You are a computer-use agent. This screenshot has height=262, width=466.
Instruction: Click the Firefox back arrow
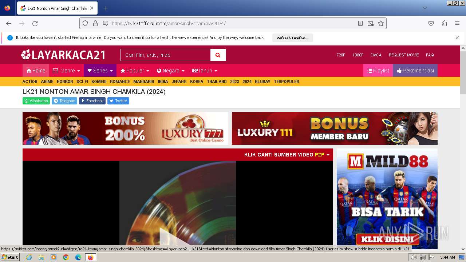[x=9, y=23]
